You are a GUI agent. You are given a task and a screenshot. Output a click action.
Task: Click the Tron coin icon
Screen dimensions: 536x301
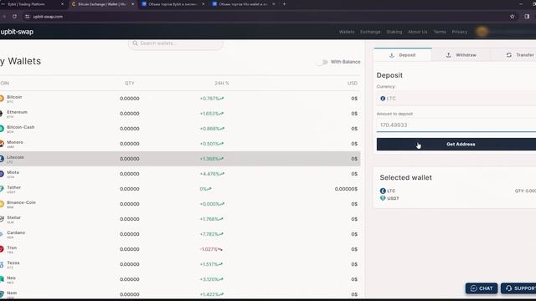tap(2, 249)
